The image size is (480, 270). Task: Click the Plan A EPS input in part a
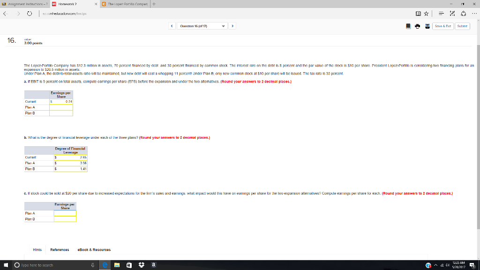[x=61, y=107]
